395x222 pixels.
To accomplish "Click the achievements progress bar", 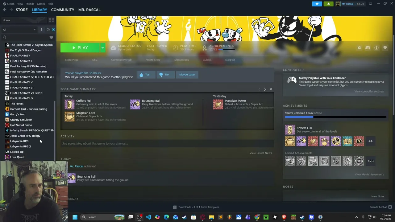I will click(x=335, y=117).
